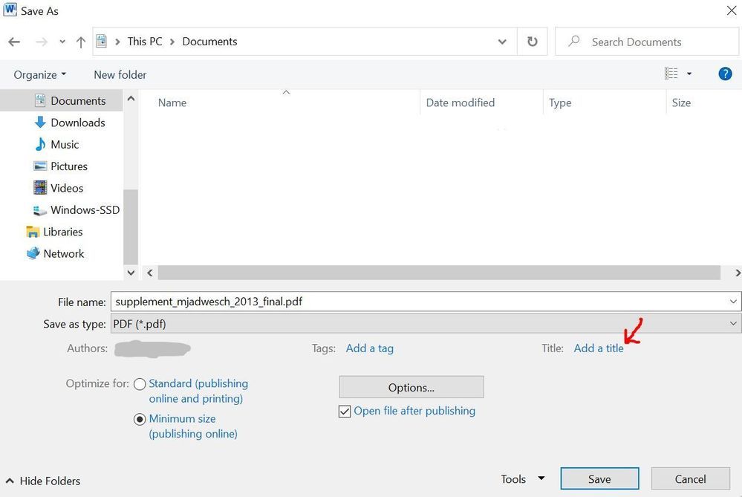
Task: Click the Options... button
Action: (411, 387)
